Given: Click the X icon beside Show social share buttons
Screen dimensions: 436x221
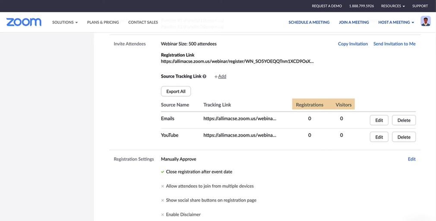Looking at the screenshot, I should pyautogui.click(x=163, y=200).
